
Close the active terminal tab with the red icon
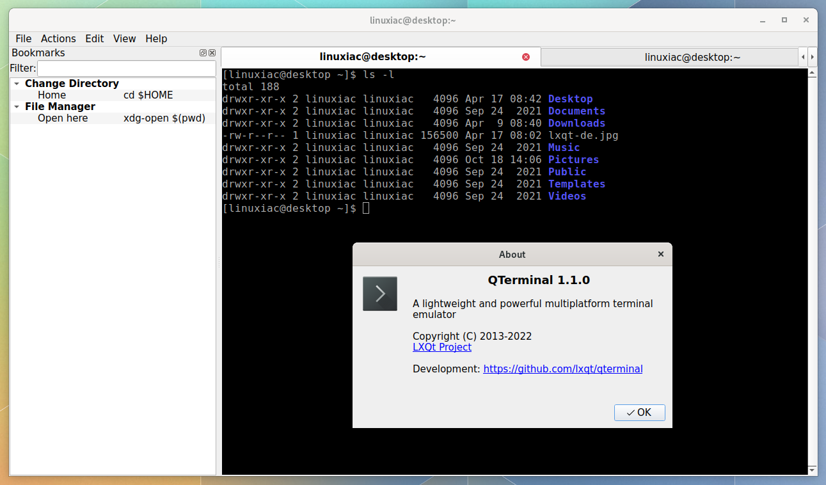(526, 57)
